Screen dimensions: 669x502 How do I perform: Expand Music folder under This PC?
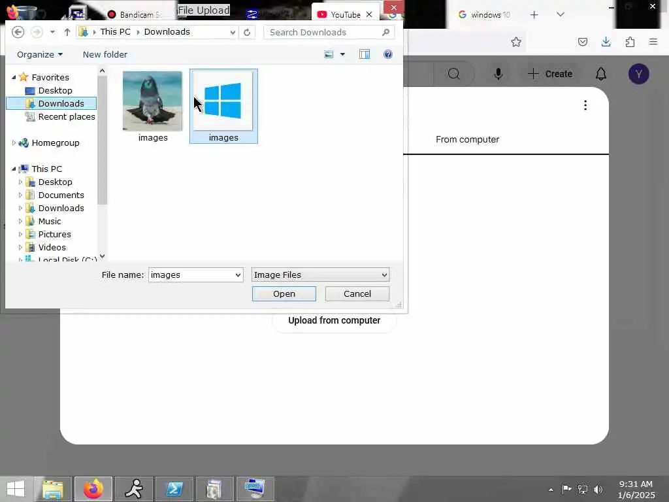pyautogui.click(x=20, y=221)
